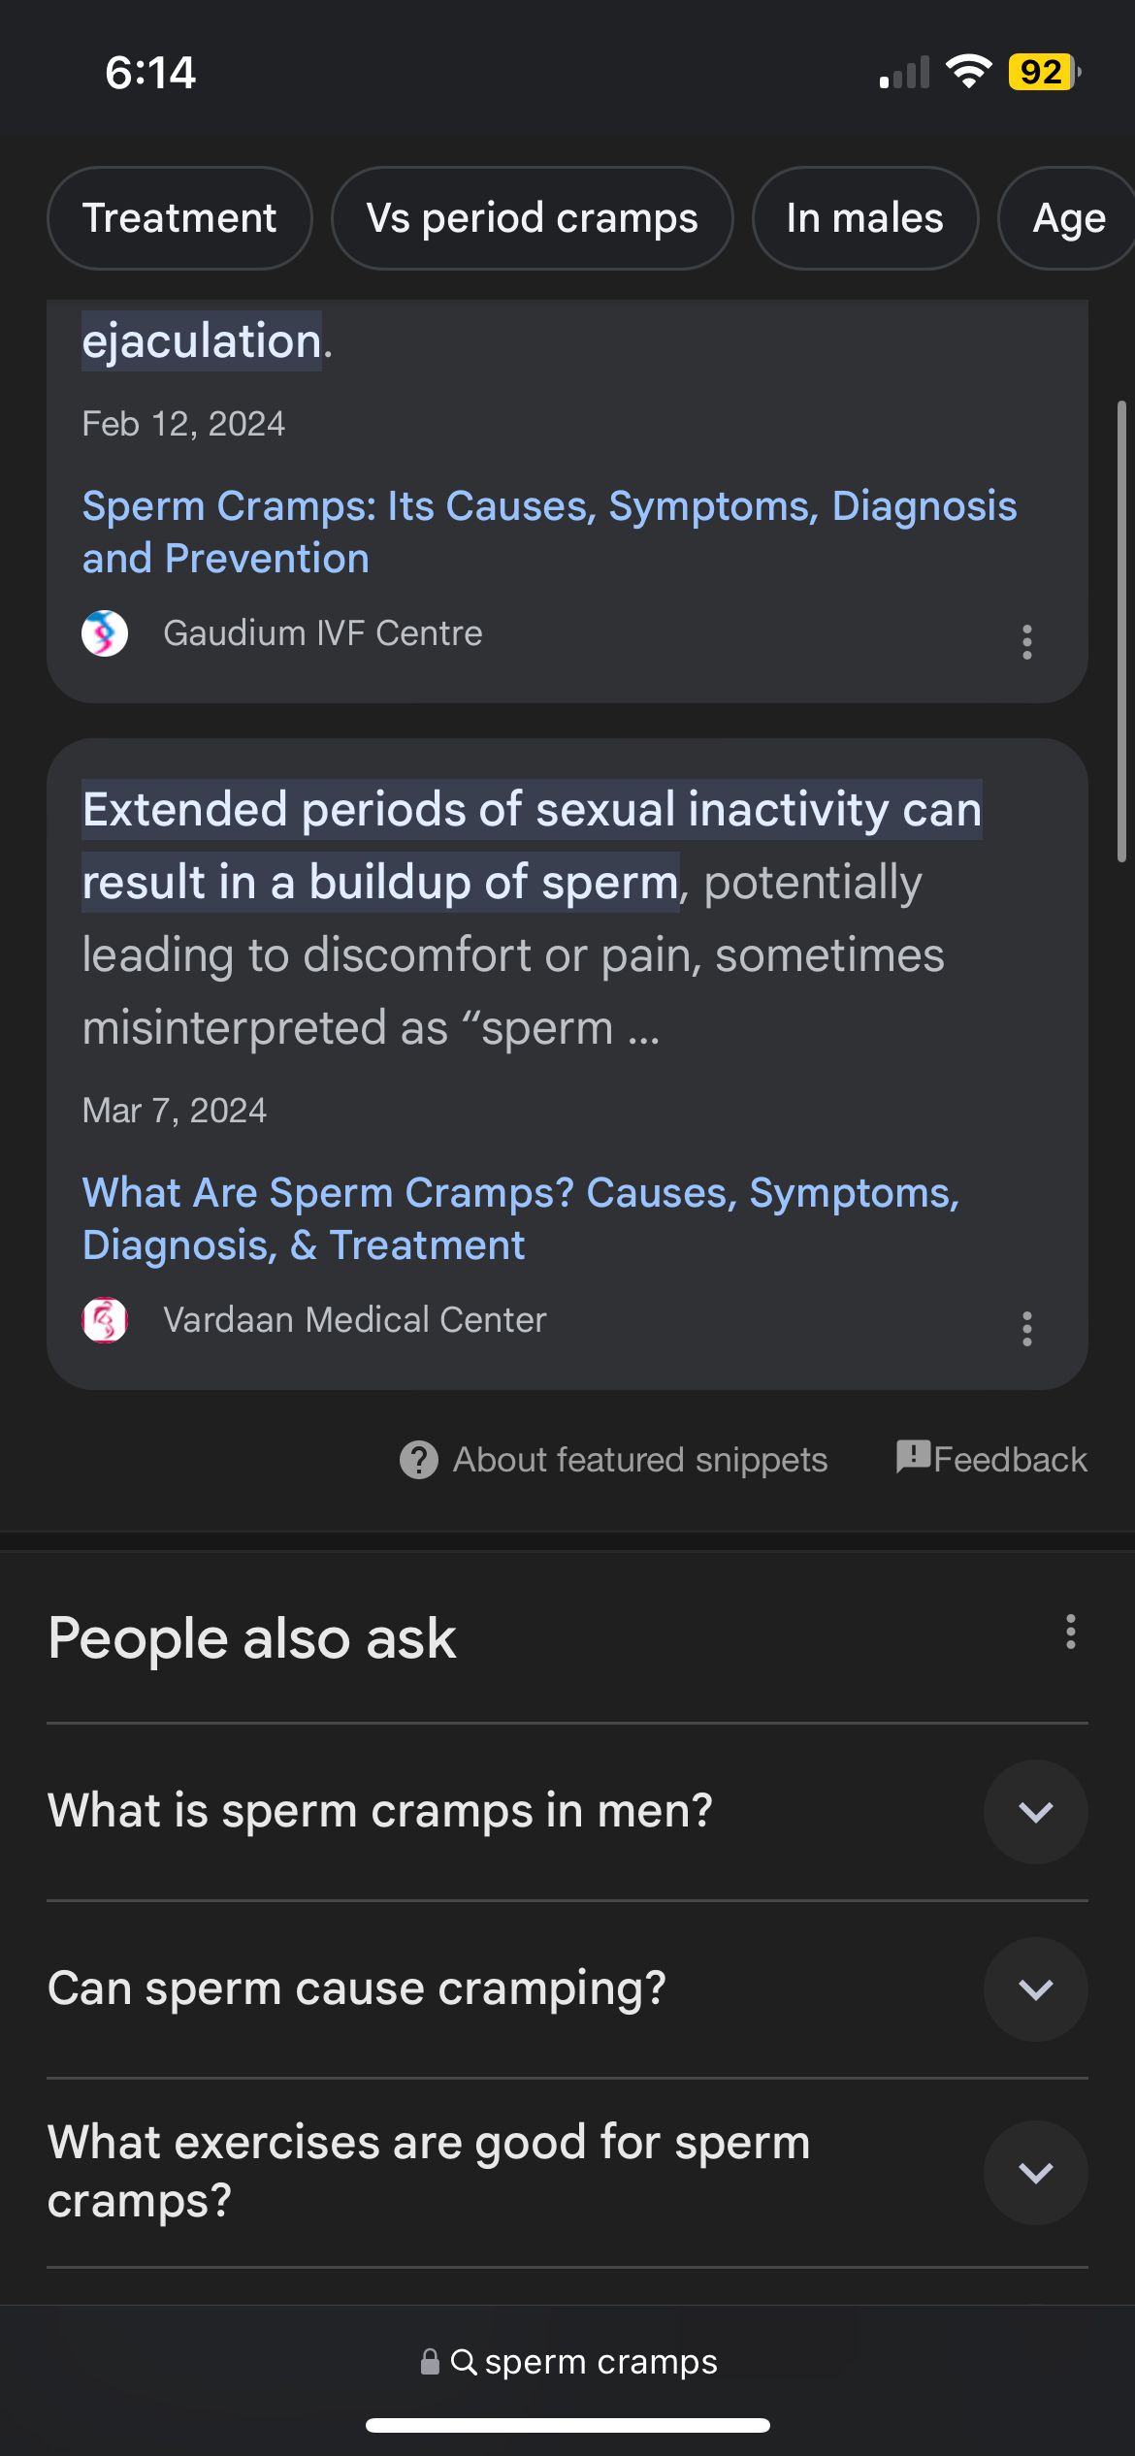Tap the About featured snippets question icon
The height and width of the screenshot is (2456, 1135).
click(x=419, y=1459)
